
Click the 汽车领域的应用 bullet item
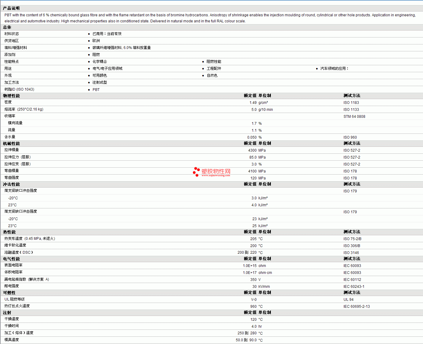(334, 69)
